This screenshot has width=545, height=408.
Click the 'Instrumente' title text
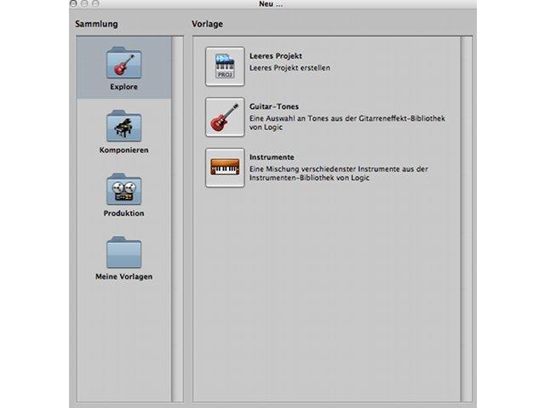(x=272, y=157)
